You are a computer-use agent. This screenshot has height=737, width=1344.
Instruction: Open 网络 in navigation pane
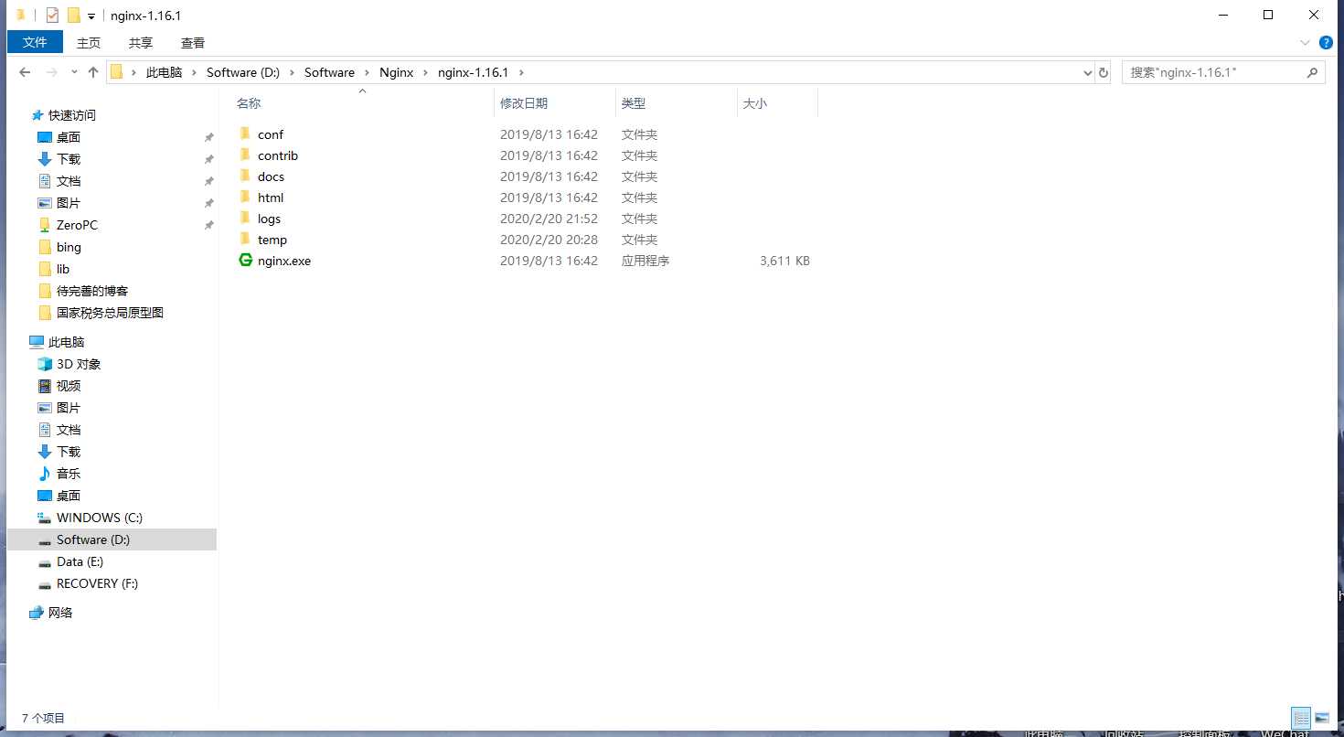click(60, 613)
